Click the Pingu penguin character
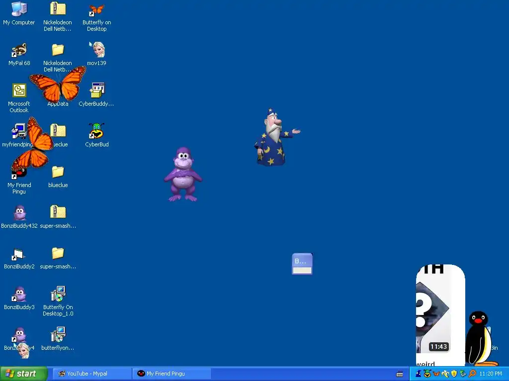 coord(480,338)
